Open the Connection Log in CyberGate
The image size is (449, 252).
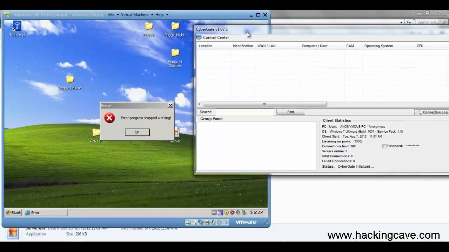pyautogui.click(x=432, y=112)
